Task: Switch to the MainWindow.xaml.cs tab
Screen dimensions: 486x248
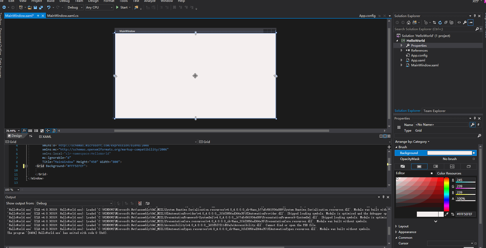Action: coord(63,16)
